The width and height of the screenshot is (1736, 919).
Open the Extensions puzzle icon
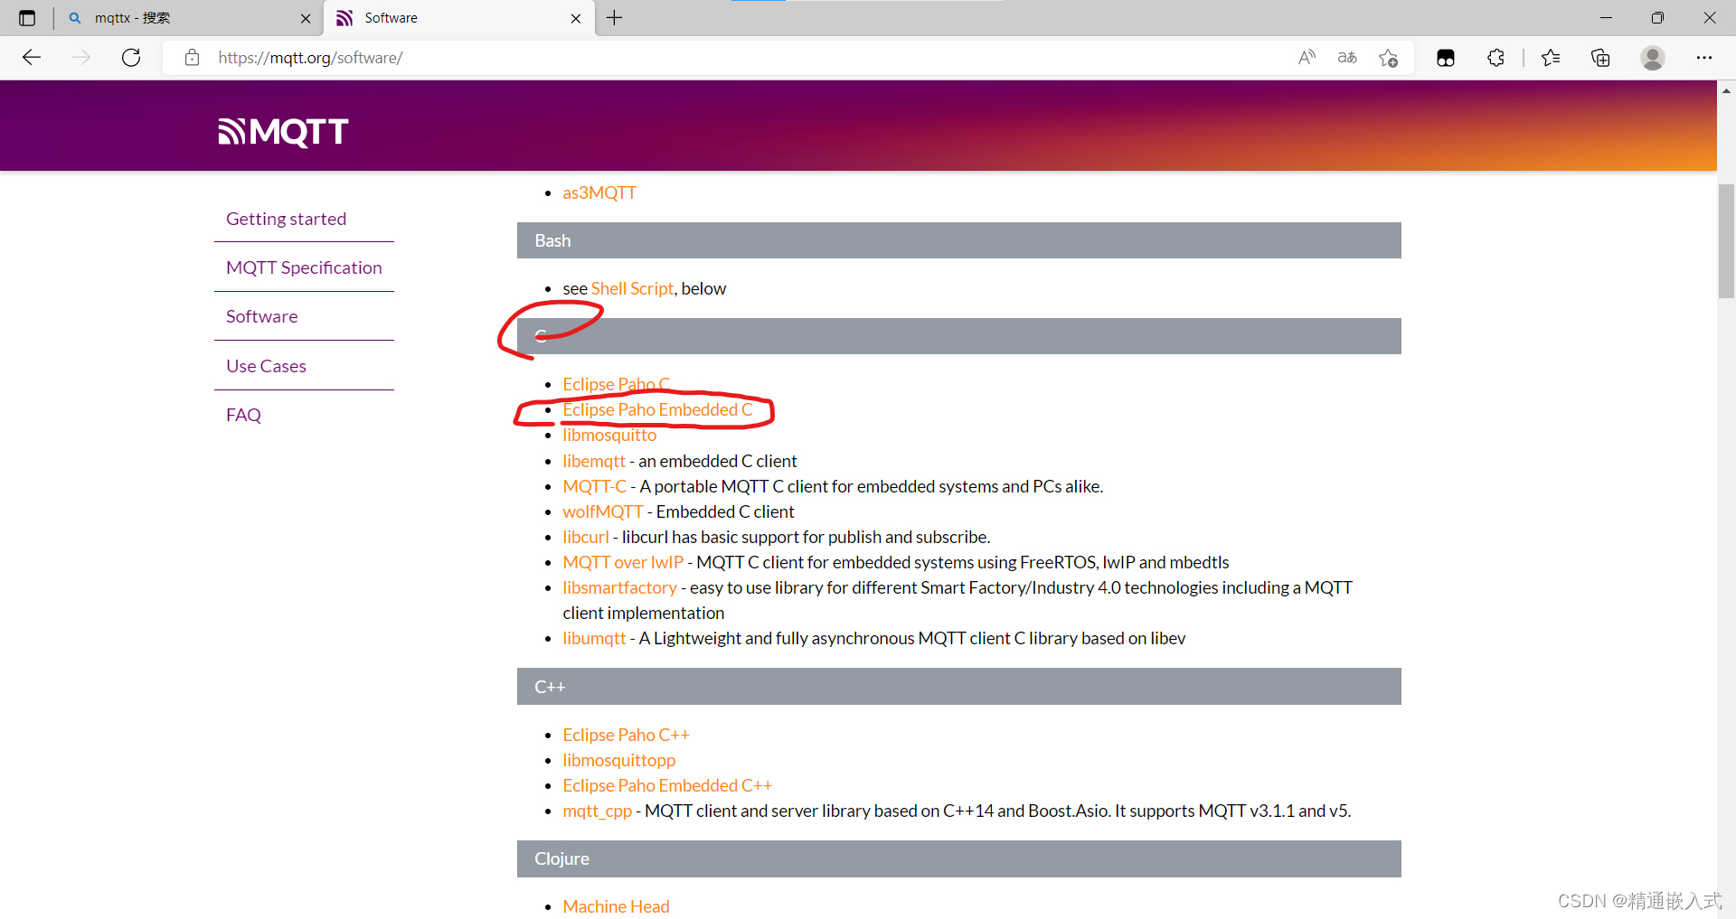[1495, 58]
